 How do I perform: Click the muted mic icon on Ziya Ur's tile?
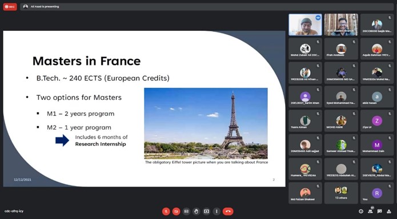pos(390,114)
